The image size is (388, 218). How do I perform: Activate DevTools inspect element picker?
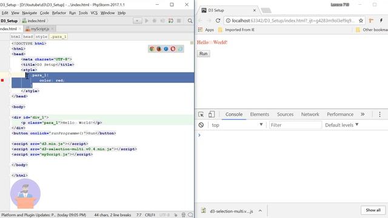point(201,114)
